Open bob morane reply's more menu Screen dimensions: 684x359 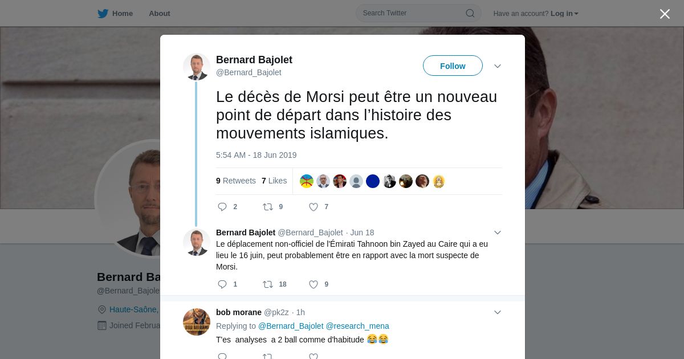[498, 312]
